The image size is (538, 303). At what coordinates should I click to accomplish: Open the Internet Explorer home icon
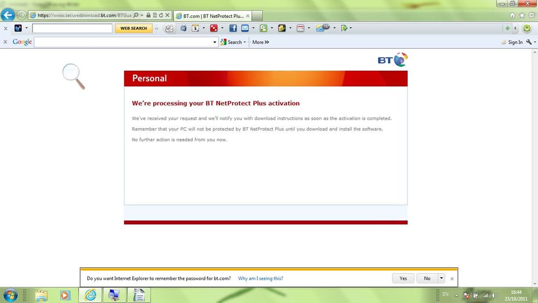point(512,16)
